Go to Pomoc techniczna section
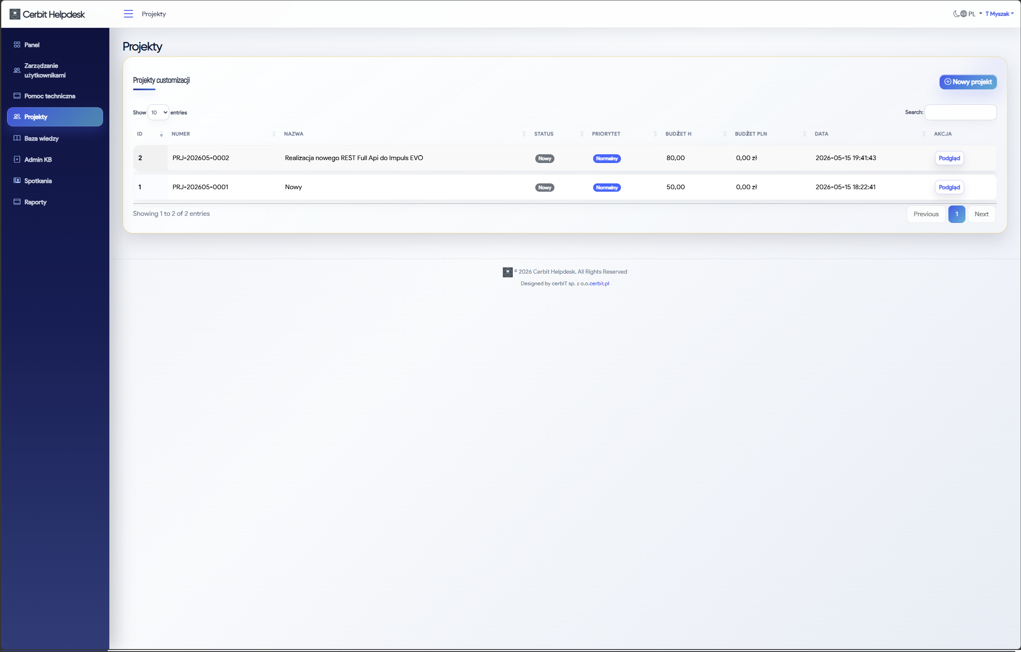Viewport: 1021px width, 652px height. tap(55, 96)
